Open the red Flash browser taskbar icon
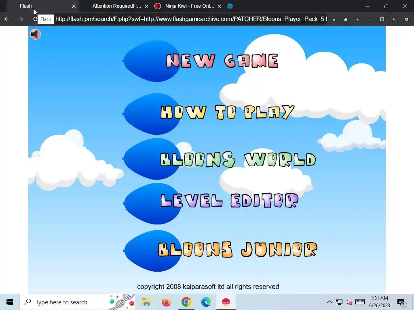The height and width of the screenshot is (310, 414). click(226, 302)
